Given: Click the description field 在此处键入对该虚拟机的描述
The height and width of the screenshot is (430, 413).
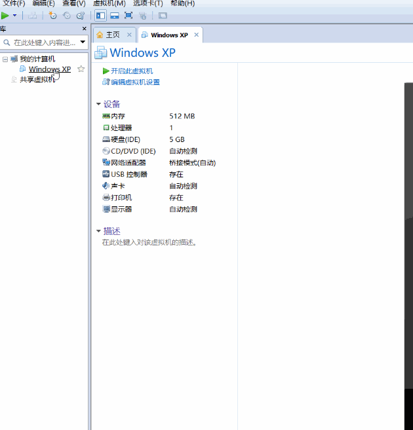Looking at the screenshot, I should [x=149, y=242].
